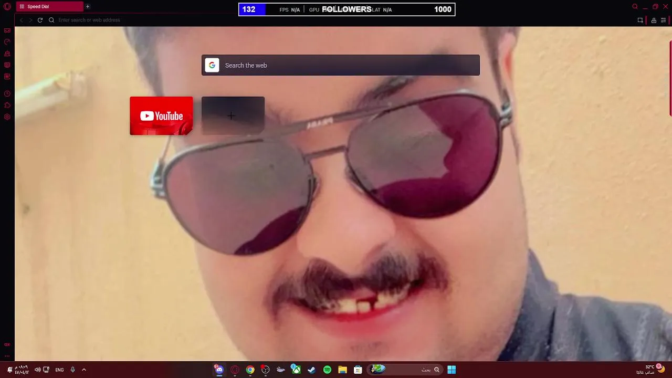
Task: Open Easy Setup lines icon in toolbar
Action: tap(664, 20)
